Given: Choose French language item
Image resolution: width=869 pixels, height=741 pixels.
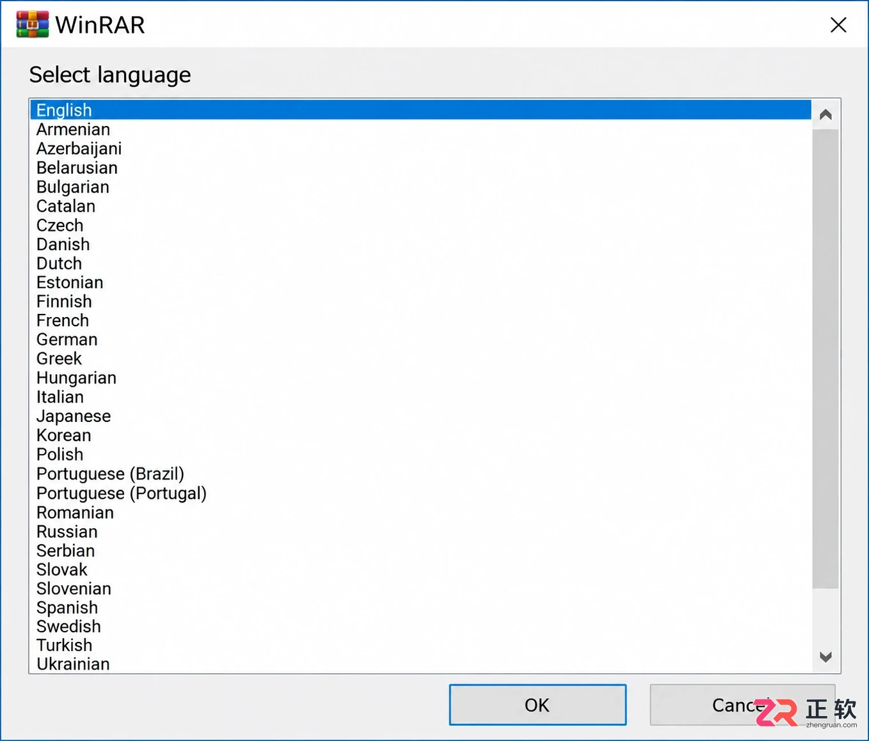Looking at the screenshot, I should [x=421, y=320].
